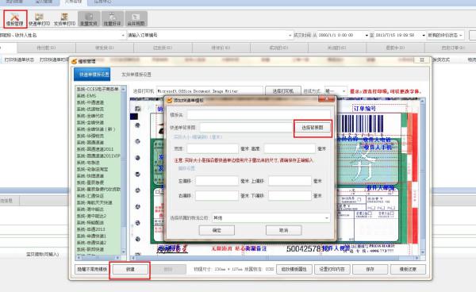Switch to 快递单模板设置 tab
The width and height of the screenshot is (476, 292).
[92, 75]
